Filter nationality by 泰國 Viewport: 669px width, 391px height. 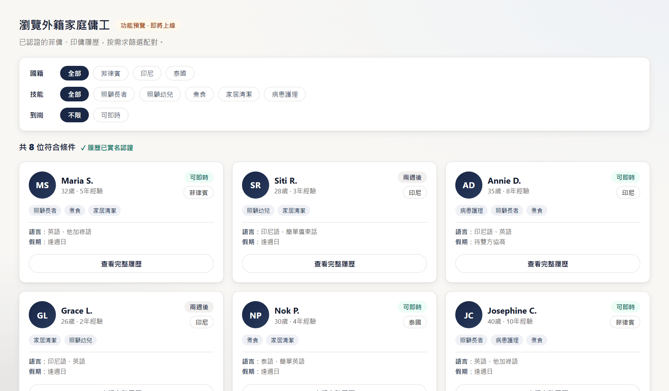click(x=180, y=74)
